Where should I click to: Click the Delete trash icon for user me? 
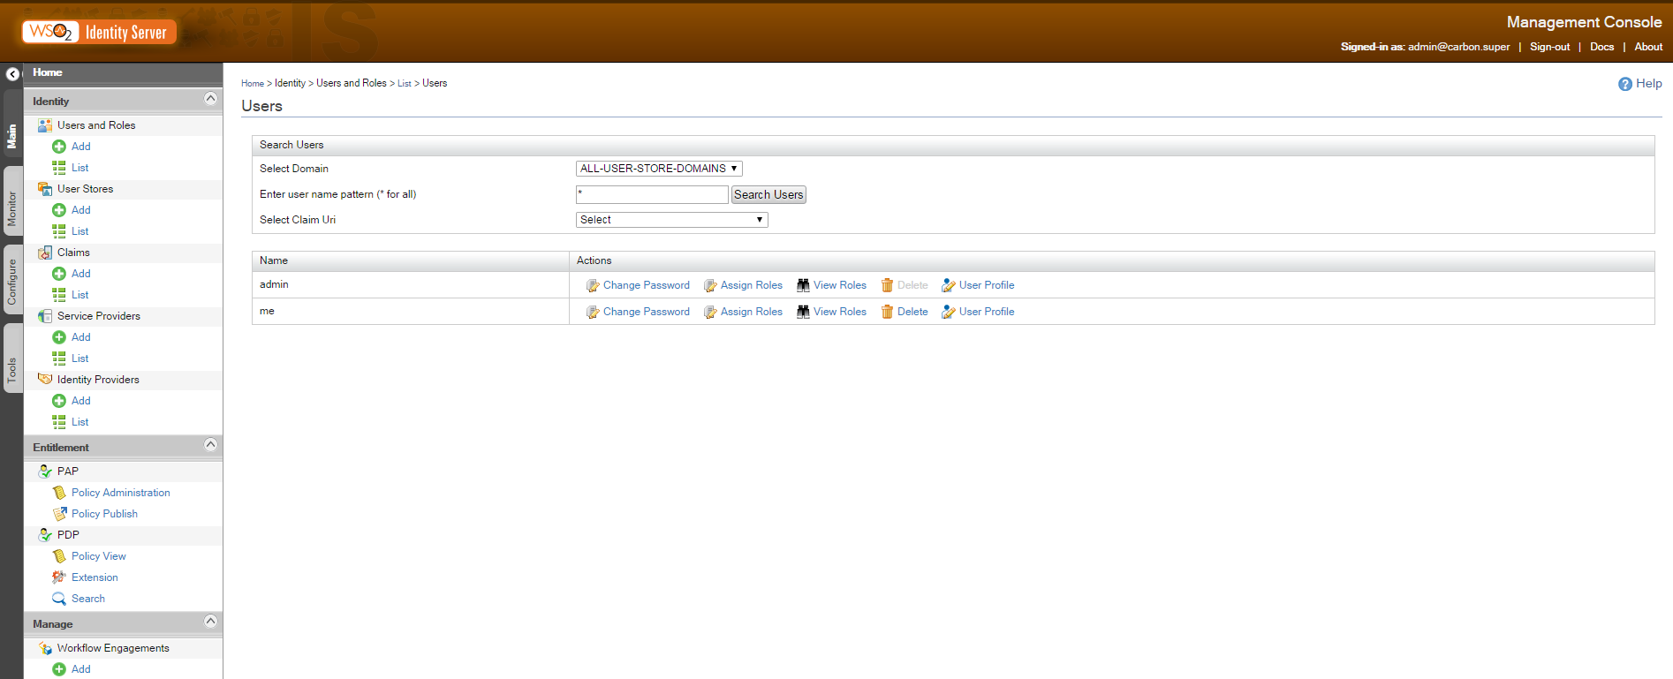887,312
